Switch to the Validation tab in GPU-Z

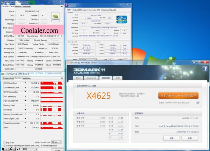(26, 7)
